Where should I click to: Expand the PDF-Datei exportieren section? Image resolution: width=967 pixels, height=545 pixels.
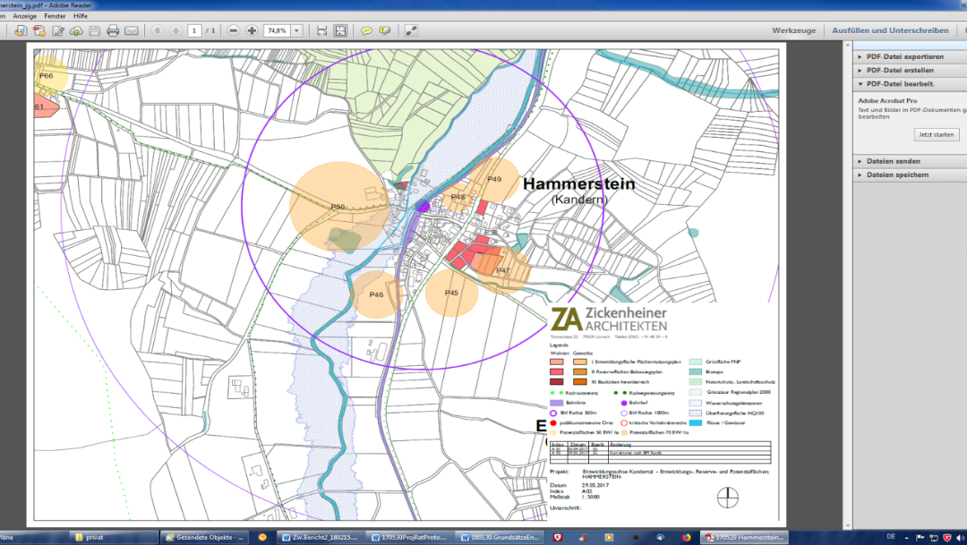(904, 56)
